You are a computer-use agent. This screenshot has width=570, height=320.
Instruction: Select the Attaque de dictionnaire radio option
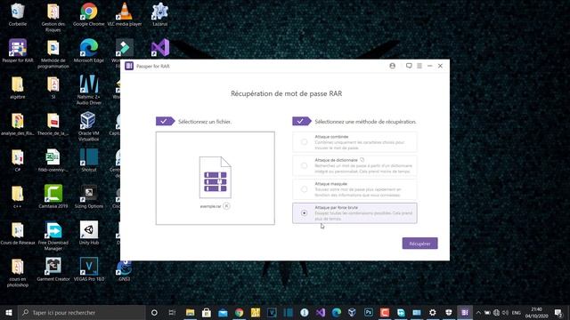coord(304,166)
